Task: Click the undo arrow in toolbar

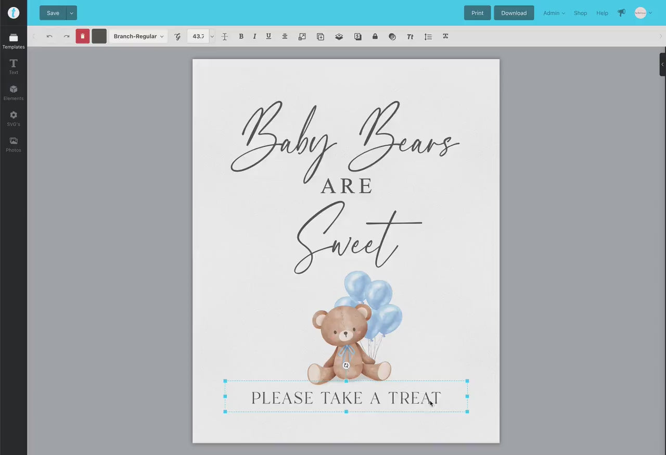Action: click(49, 36)
